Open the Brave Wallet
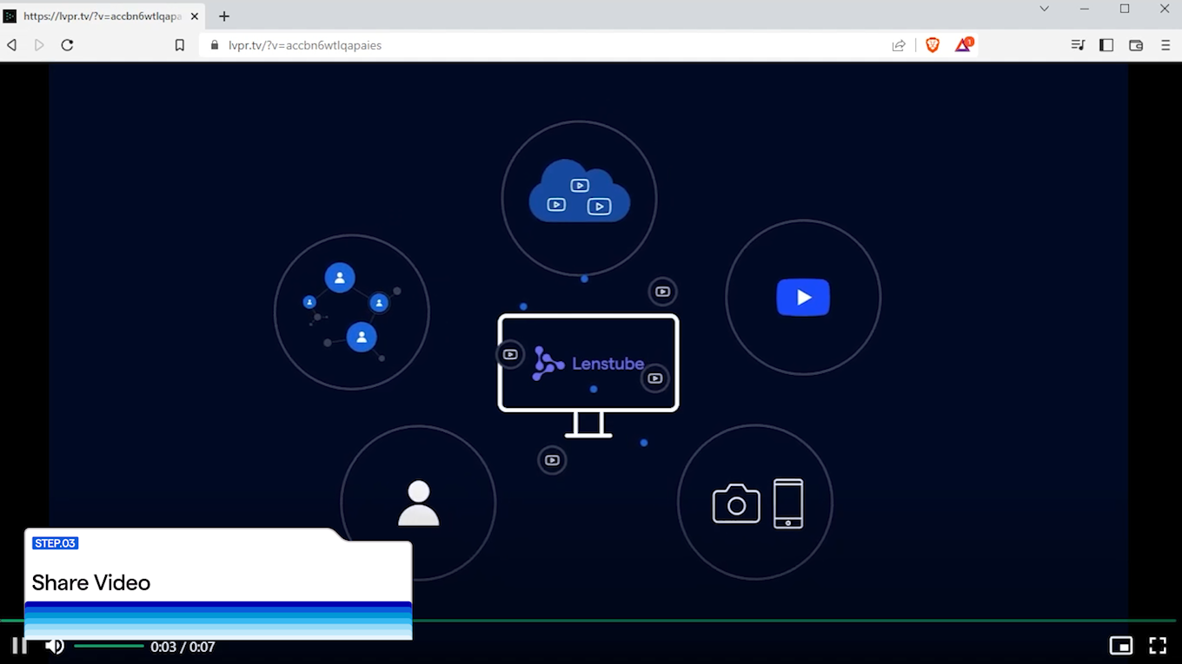 (x=1136, y=45)
